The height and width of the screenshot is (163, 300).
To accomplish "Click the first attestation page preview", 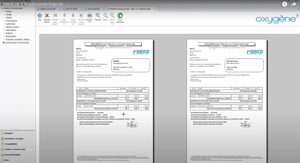I will coord(111,100).
